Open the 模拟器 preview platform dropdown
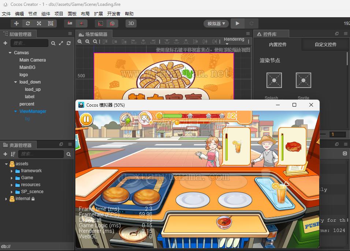The height and width of the screenshot is (251, 350). tap(216, 23)
